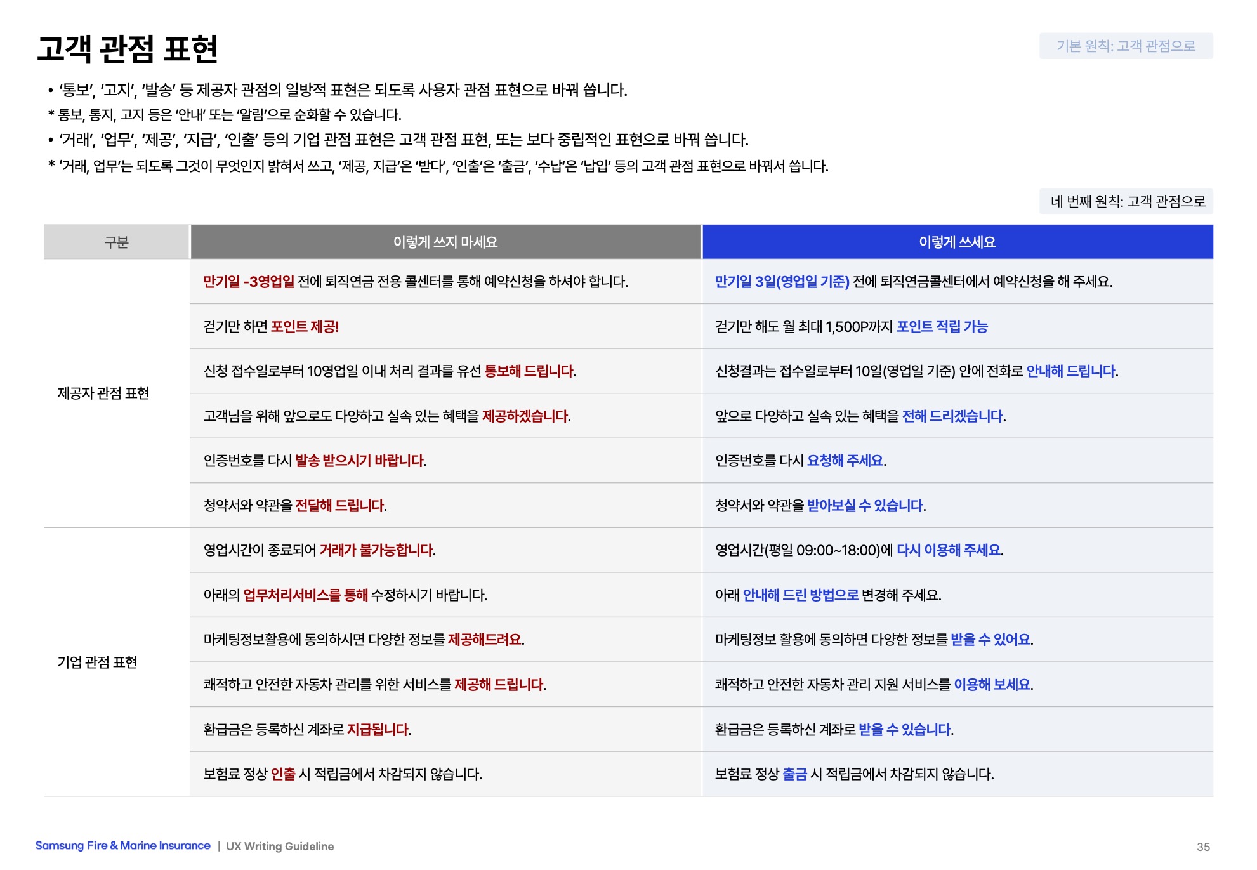The image size is (1257, 870).
Task: Click the red '인출' word in last row
Action: [x=283, y=774]
